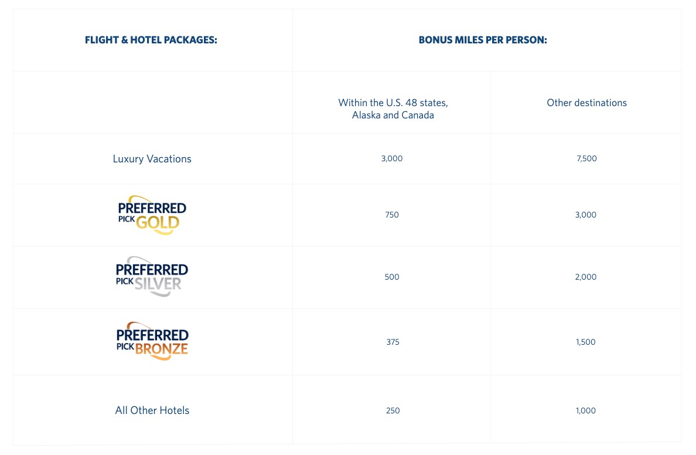Select the All Other Hotels label

[x=152, y=410]
